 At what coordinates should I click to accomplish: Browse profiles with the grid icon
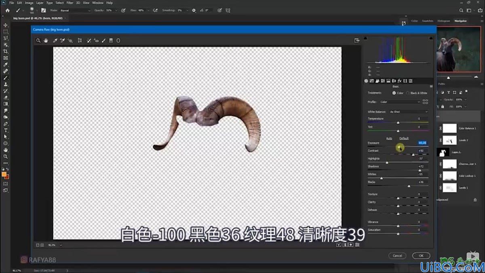(x=425, y=102)
